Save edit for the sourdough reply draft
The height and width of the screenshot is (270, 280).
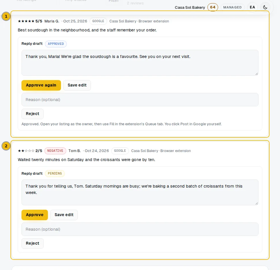(x=77, y=85)
